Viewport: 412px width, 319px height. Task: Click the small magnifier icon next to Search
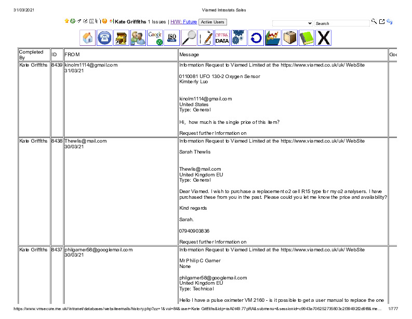tap(374, 22)
